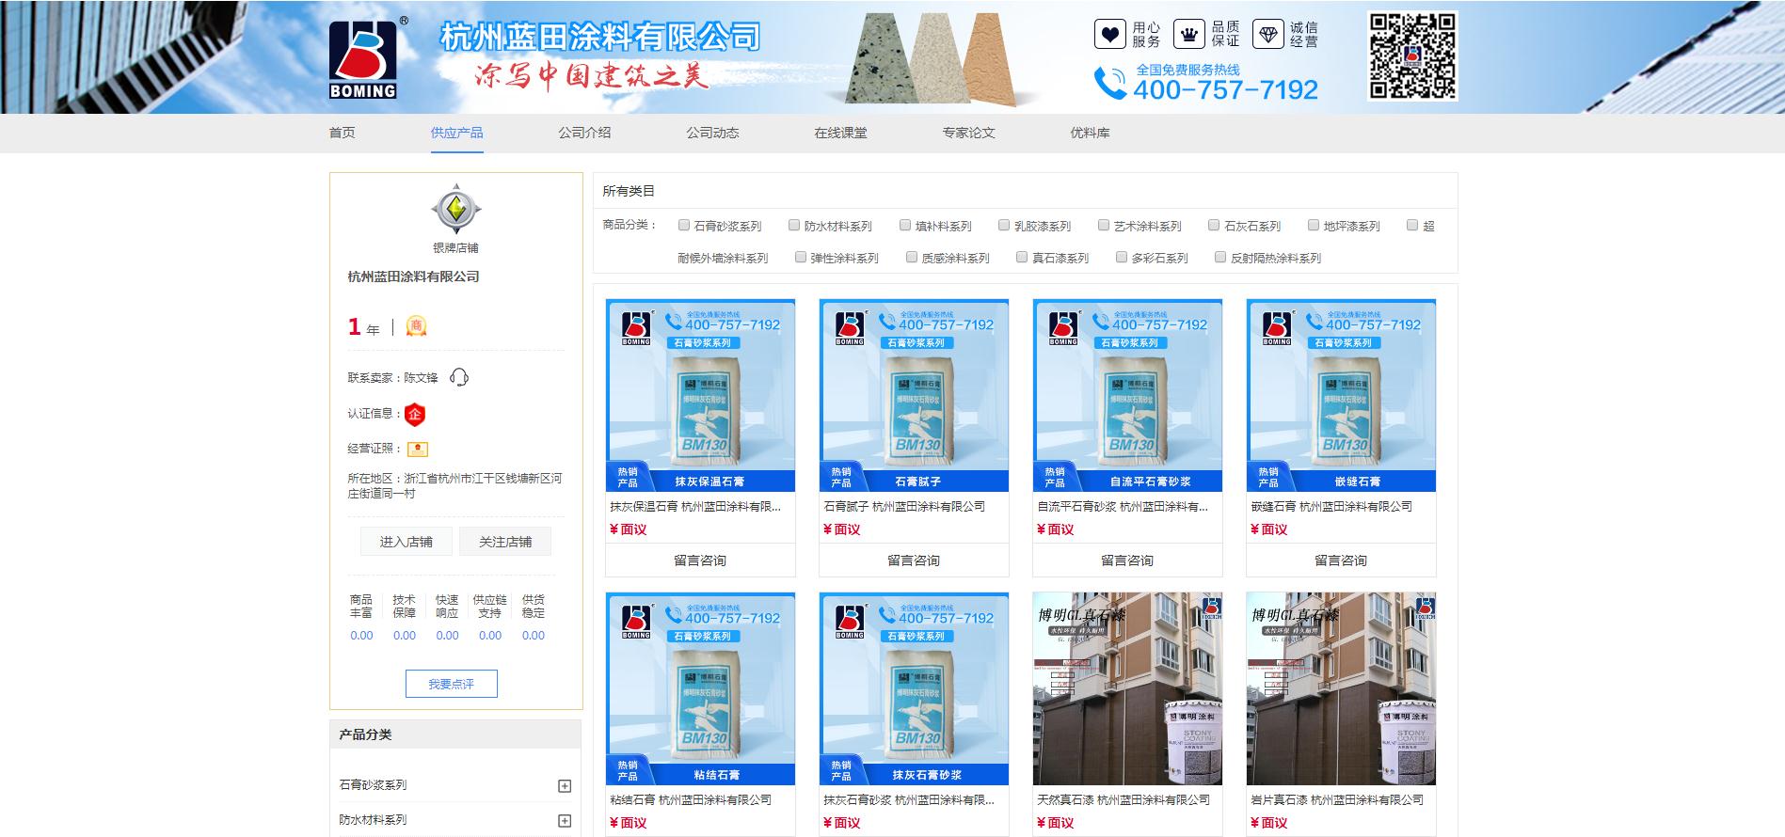
Task: Click the 粘结石膏 product title link
Action: (691, 799)
